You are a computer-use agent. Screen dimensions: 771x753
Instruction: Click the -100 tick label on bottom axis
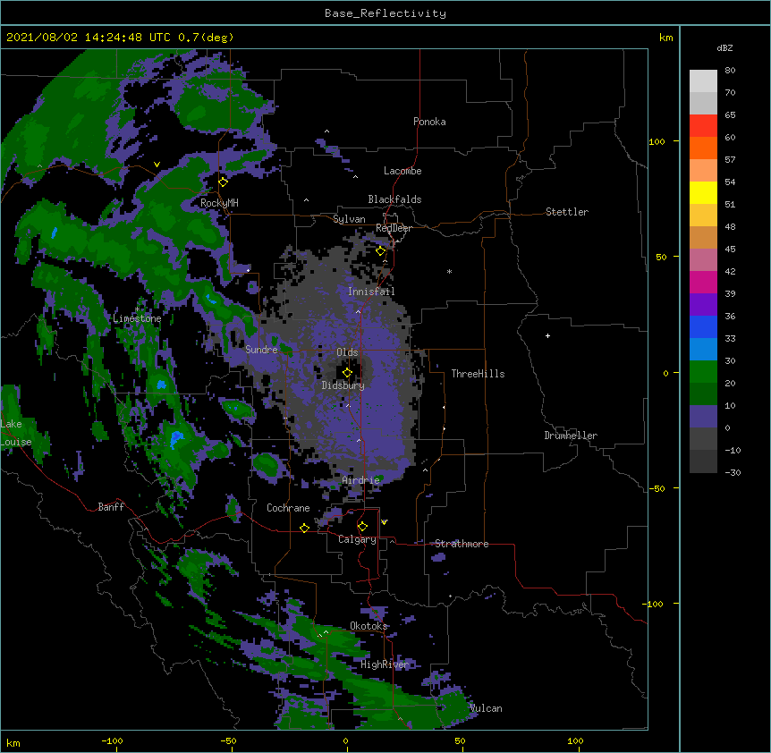pyautogui.click(x=112, y=740)
